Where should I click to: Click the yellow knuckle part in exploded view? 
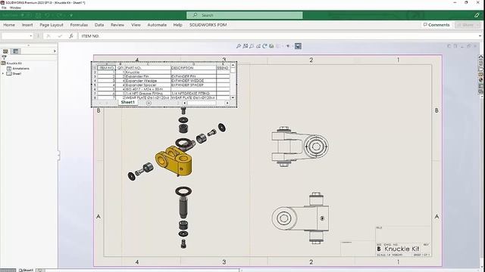(x=174, y=161)
